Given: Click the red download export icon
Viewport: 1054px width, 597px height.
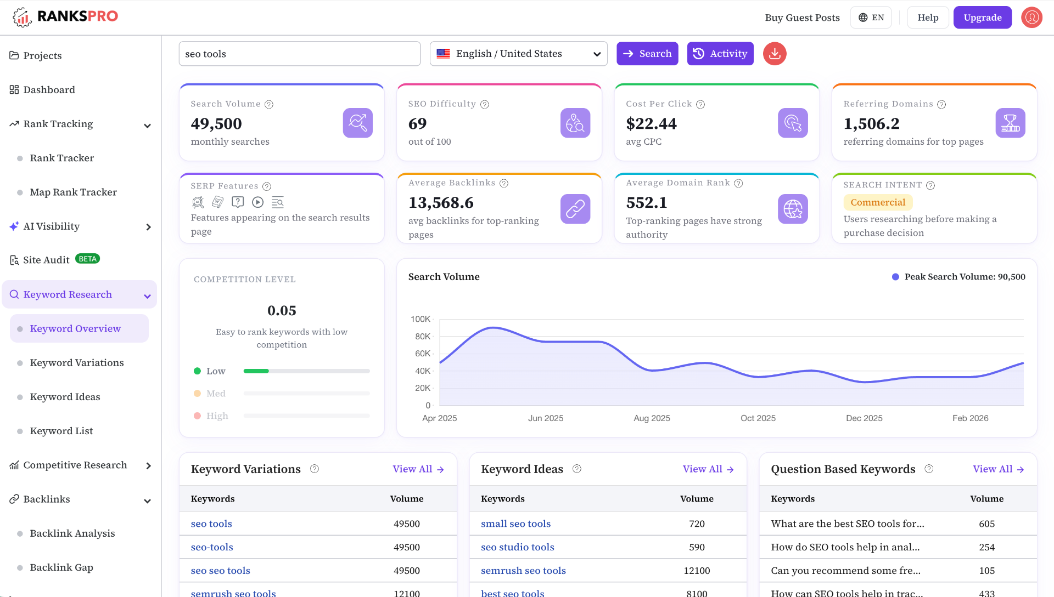Looking at the screenshot, I should [775, 54].
